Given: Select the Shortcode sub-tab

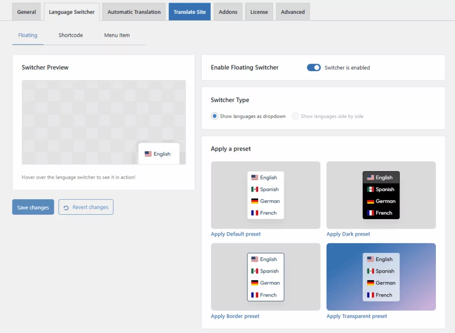Looking at the screenshot, I should (x=71, y=35).
